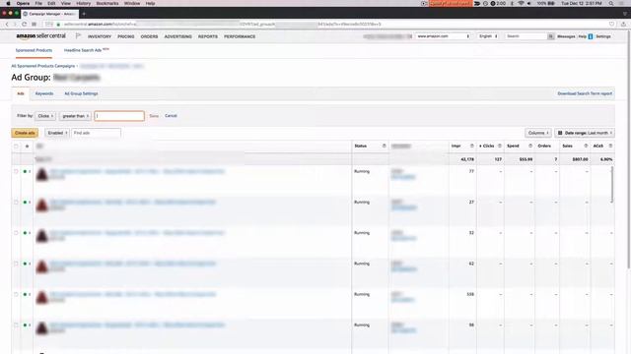Click the Create ads button

click(x=25, y=133)
